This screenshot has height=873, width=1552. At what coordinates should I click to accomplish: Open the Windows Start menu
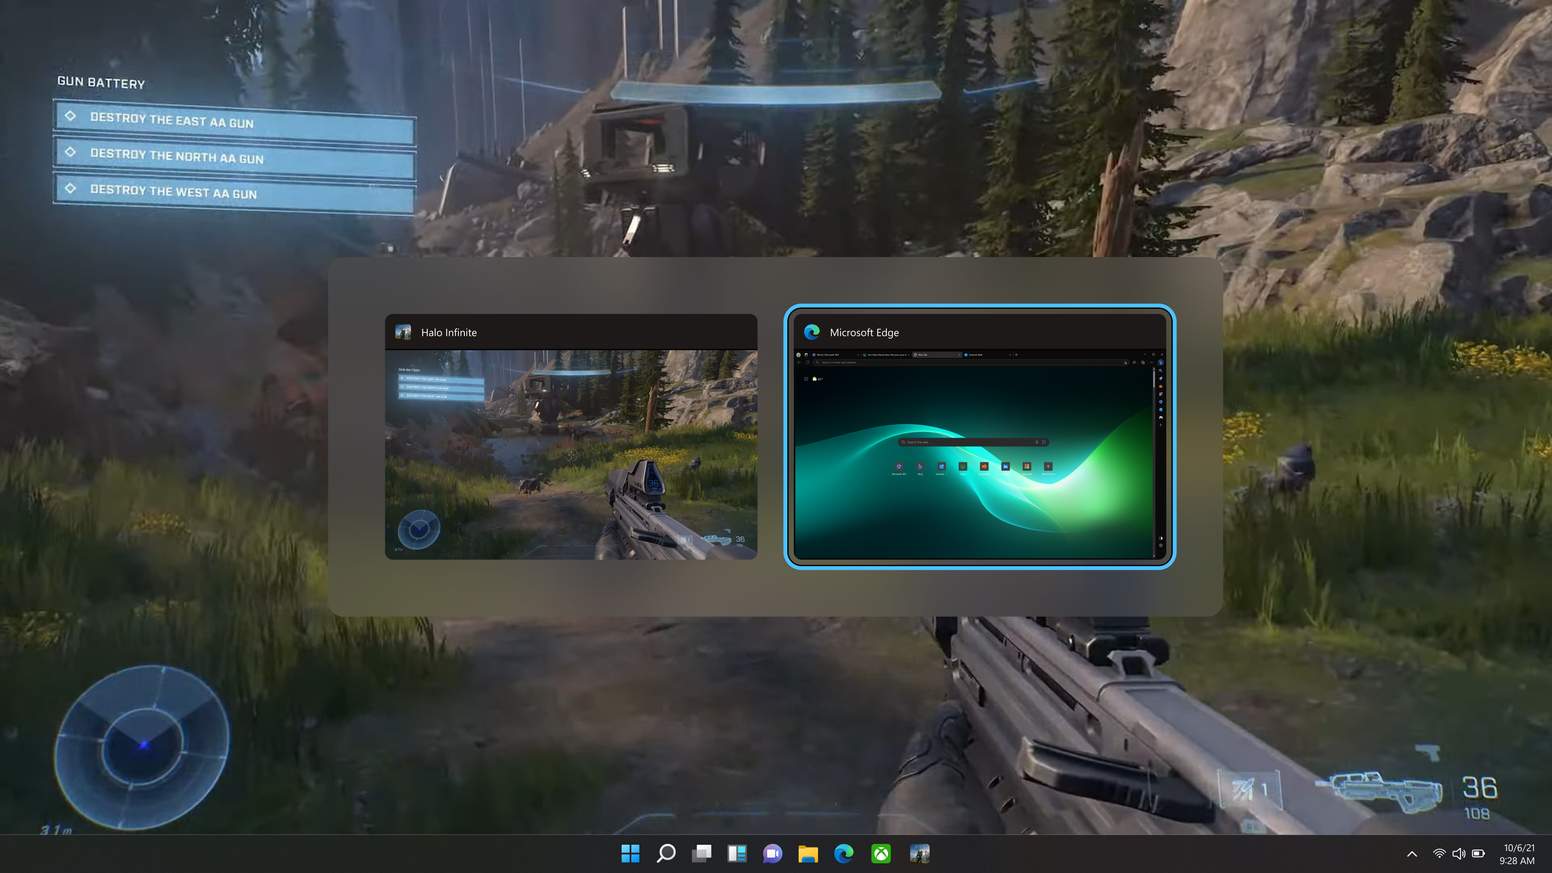(x=630, y=853)
